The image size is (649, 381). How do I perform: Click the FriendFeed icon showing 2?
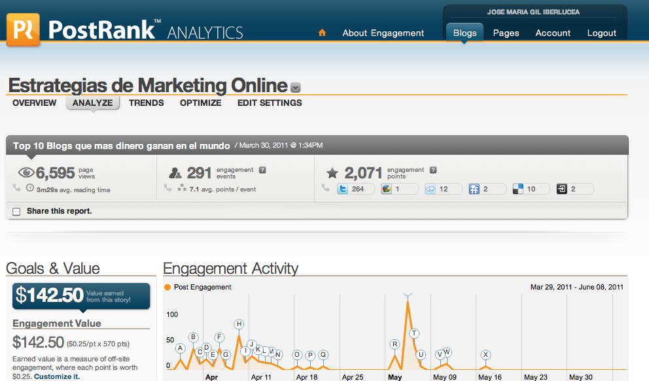474,190
